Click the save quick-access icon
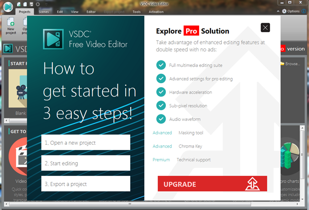This screenshot has width=309, height=210. 31,4
